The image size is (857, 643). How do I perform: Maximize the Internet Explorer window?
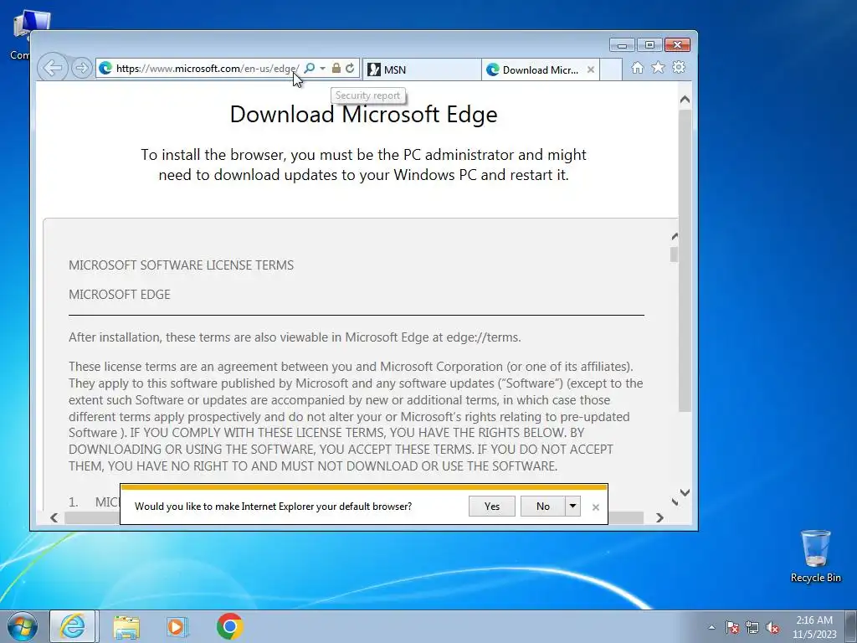(x=649, y=45)
